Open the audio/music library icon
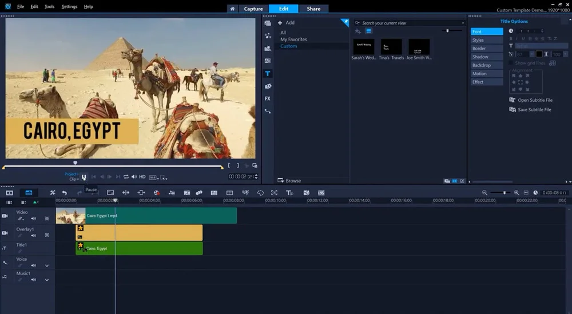The width and height of the screenshot is (572, 314). click(x=267, y=35)
